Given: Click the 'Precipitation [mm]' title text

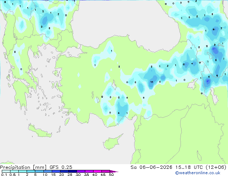Looking at the screenshot, I should click(23, 167).
